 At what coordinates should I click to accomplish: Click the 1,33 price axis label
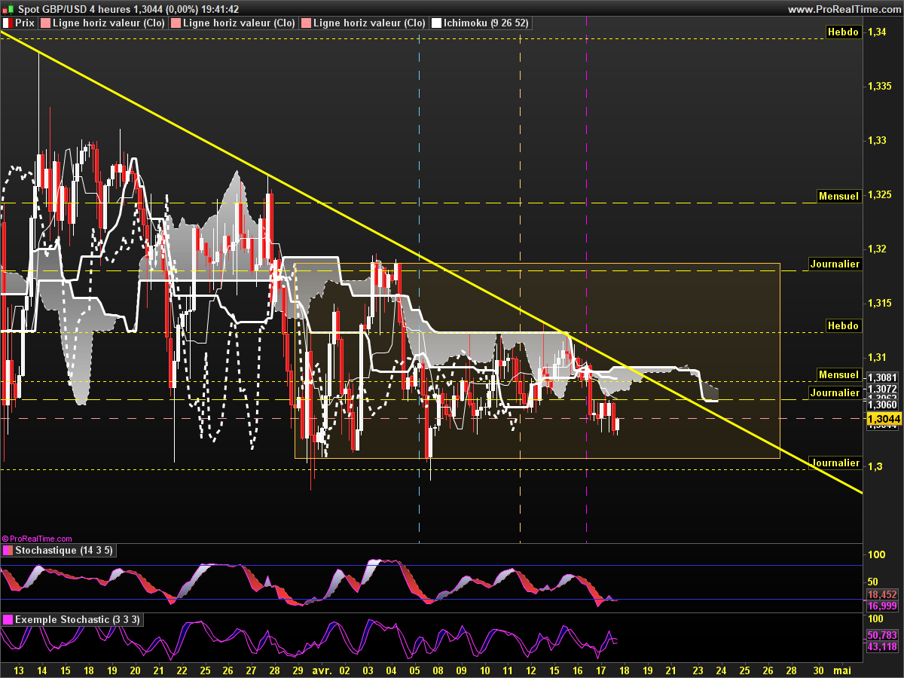point(878,141)
